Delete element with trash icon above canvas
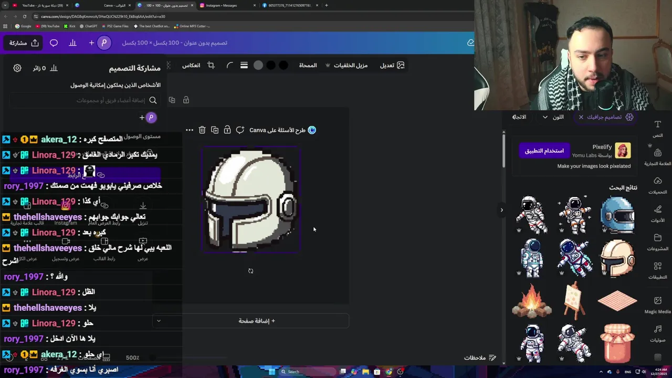 tap(202, 130)
